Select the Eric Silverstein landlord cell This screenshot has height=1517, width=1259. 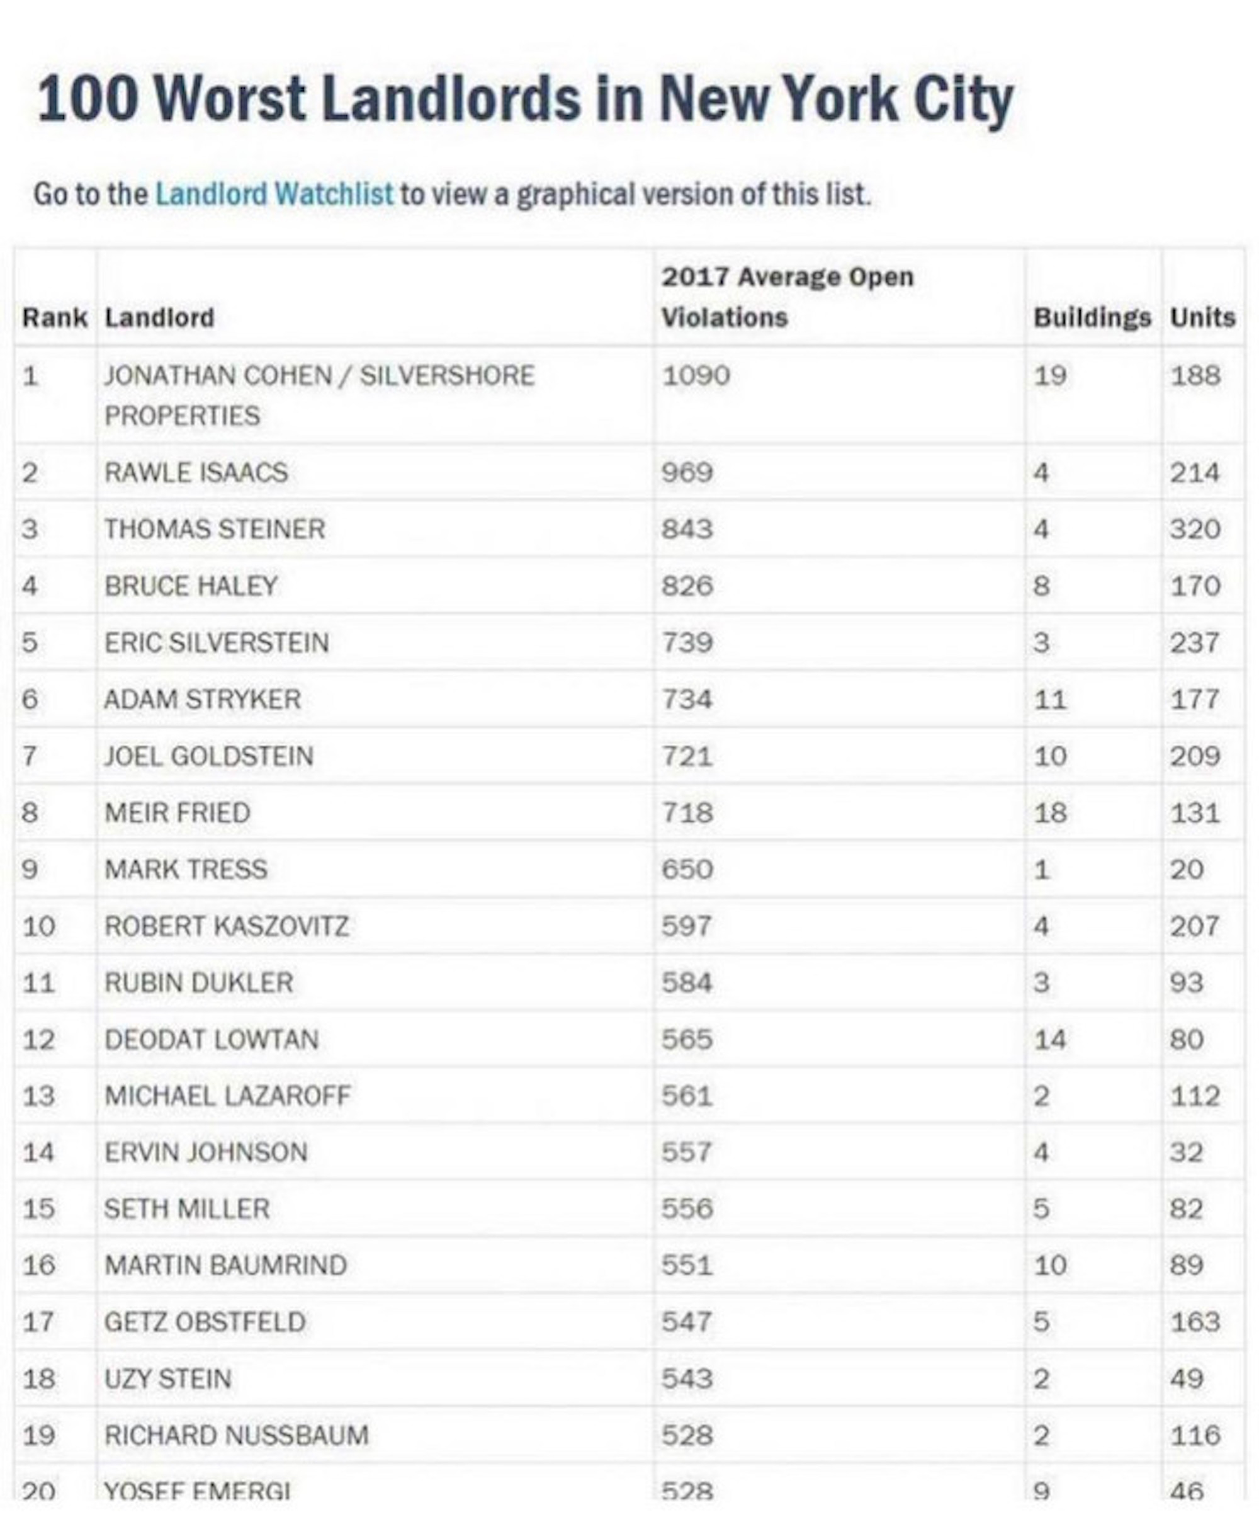(216, 642)
